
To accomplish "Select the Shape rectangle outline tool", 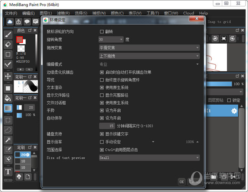I will [x=8, y=54].
